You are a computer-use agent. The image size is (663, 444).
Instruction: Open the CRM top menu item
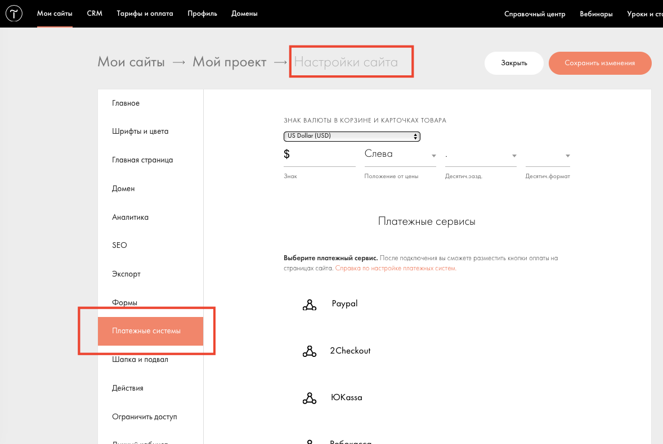95,13
